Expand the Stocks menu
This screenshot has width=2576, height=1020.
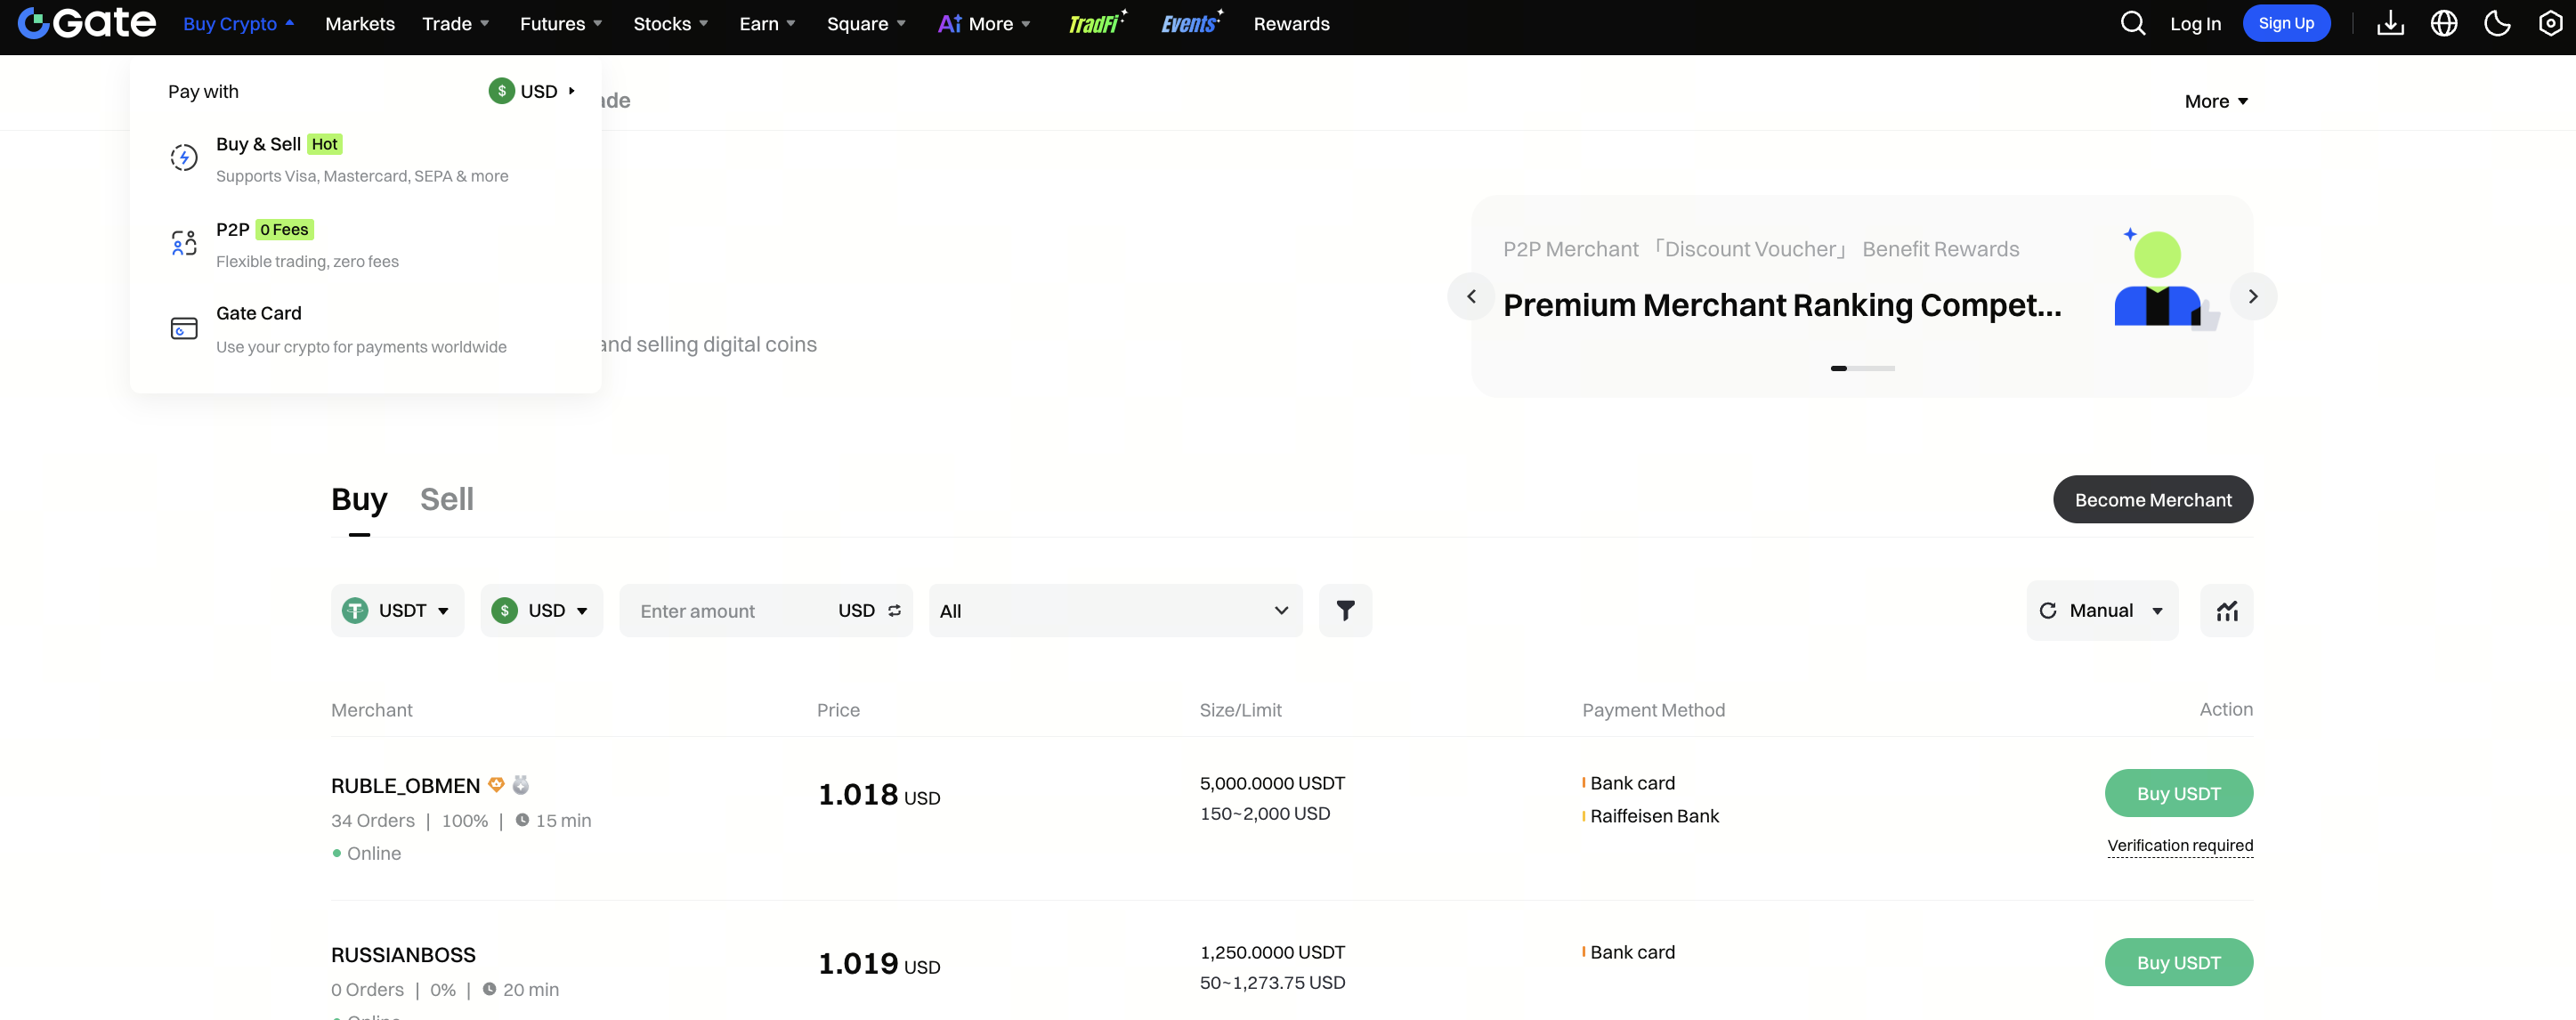tap(670, 24)
